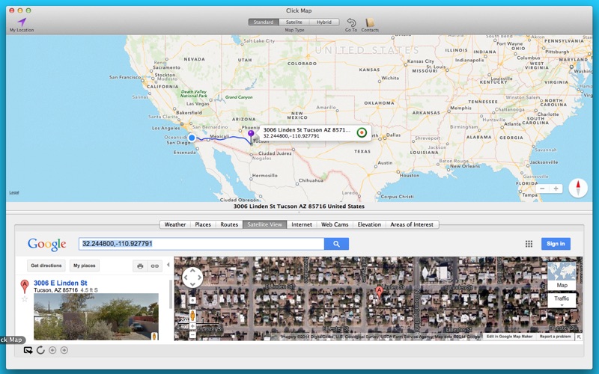Click the Google logo
The width and height of the screenshot is (599, 374).
pyautogui.click(x=46, y=245)
